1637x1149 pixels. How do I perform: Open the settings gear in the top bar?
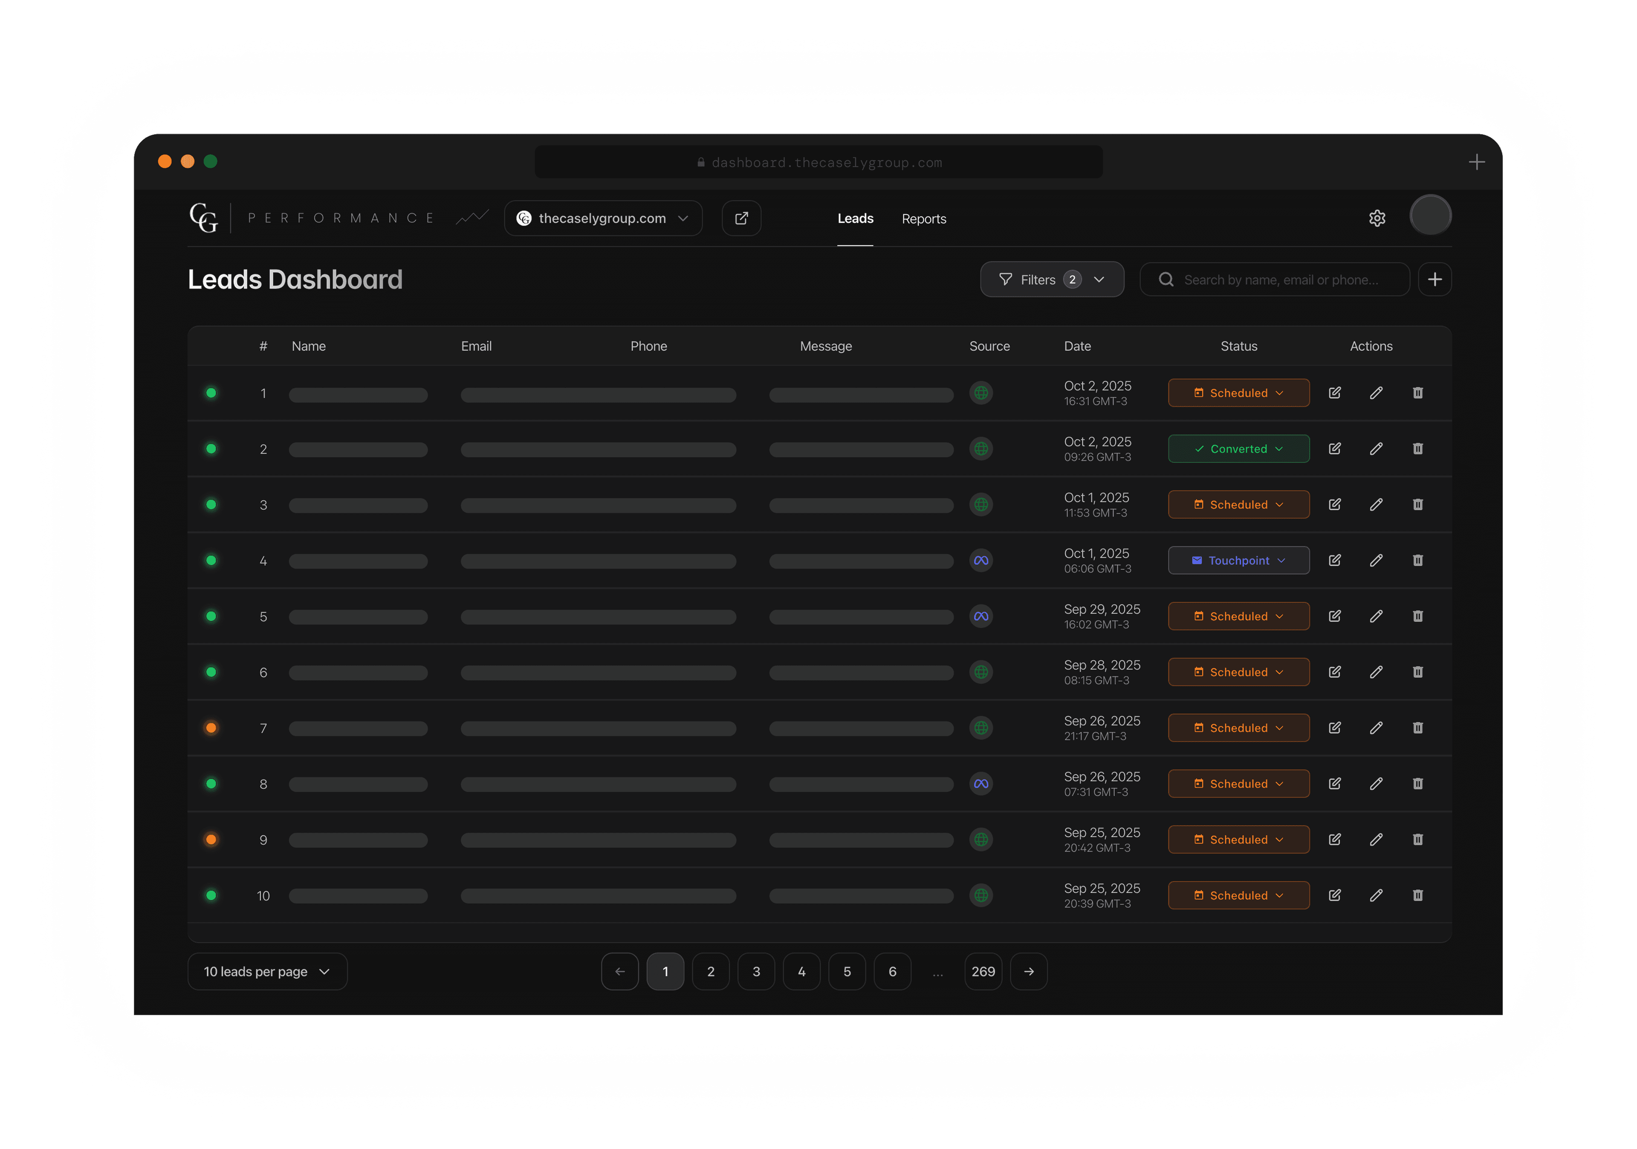[x=1377, y=218]
